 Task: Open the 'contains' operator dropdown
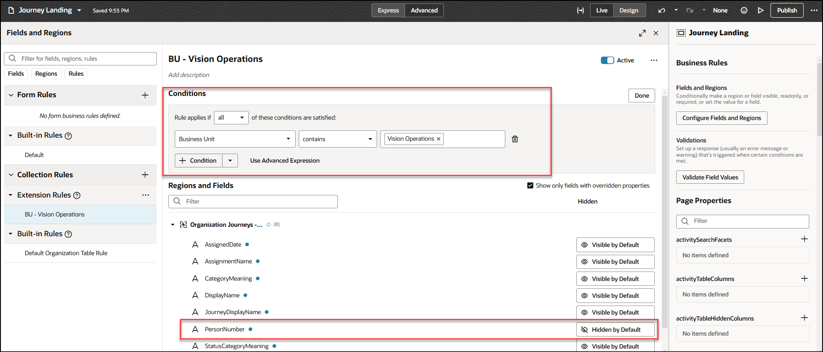[338, 139]
